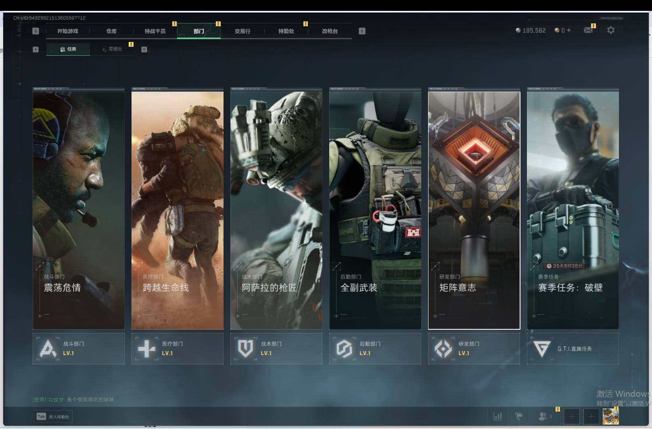Click the A key hint icon

coord(36,49)
